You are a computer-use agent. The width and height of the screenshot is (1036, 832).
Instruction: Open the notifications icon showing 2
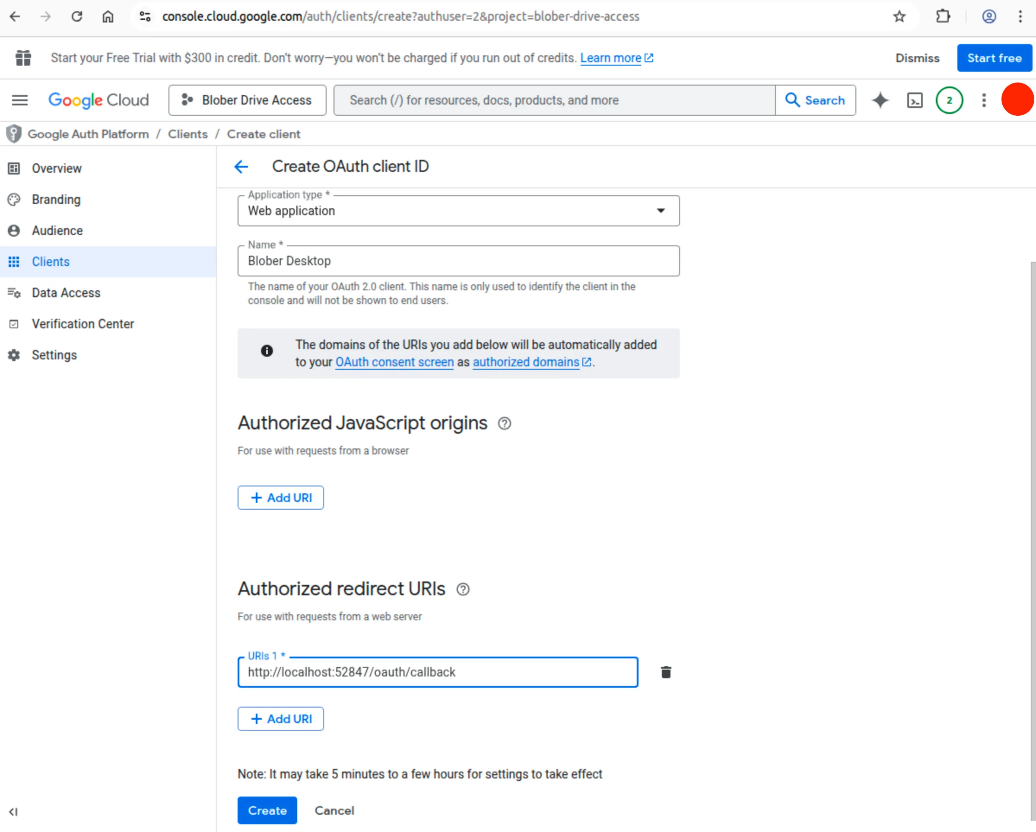click(x=949, y=100)
